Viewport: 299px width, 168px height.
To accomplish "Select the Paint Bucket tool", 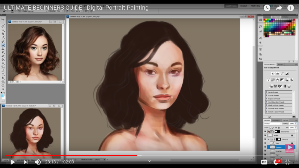I will tap(3, 60).
